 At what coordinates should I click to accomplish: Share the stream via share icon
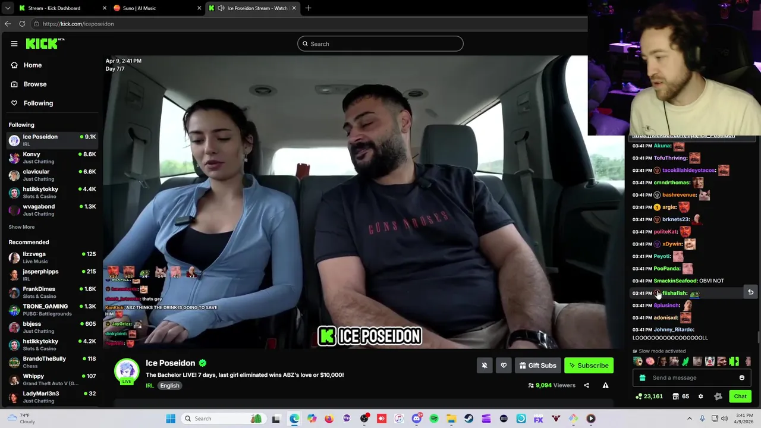click(586, 385)
